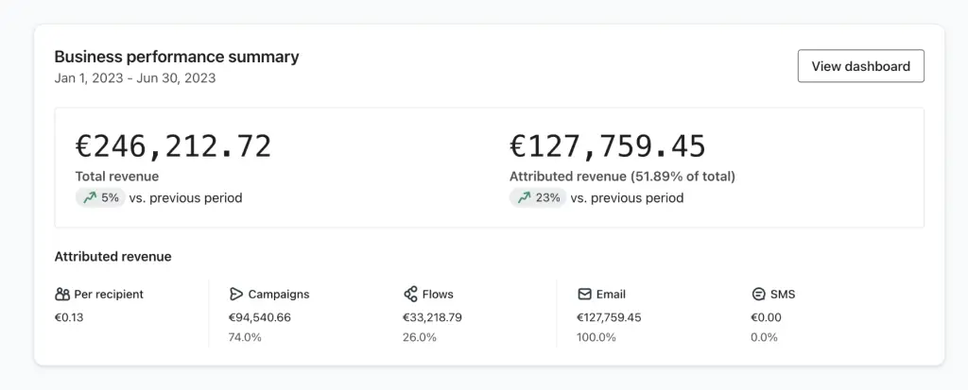Click the SMS chat bubble icon
Viewport: 968px width, 390px height.
759,295
